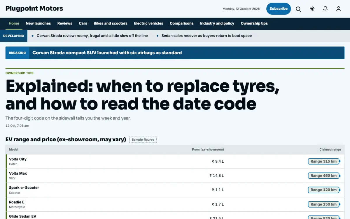Image resolution: width=350 pixels, height=219 pixels.
Task: Open Industry and policy section
Action: 217,23
